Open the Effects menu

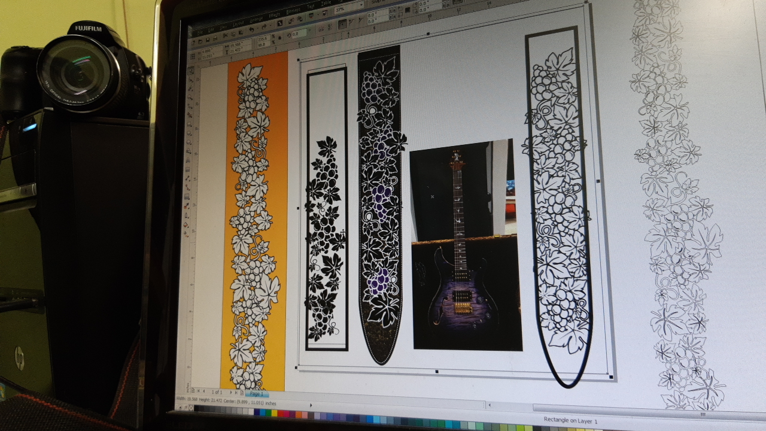tap(274, 16)
